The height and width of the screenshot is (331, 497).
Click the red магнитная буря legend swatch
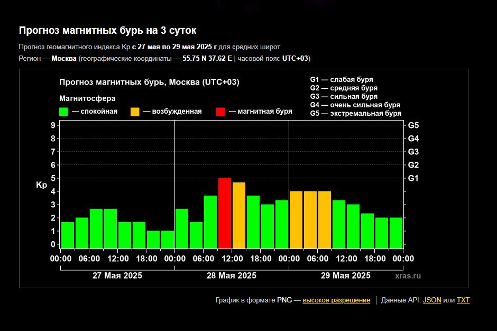[x=220, y=112]
